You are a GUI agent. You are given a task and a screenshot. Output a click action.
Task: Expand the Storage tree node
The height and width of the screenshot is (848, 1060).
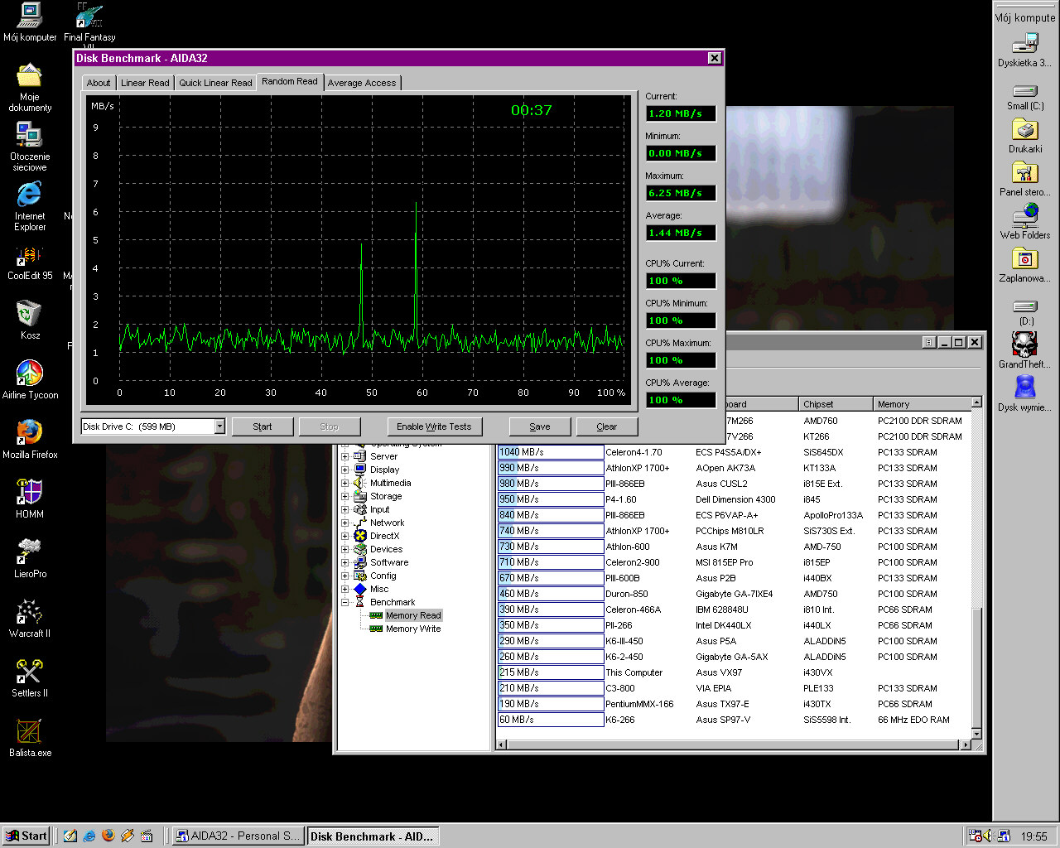point(344,496)
